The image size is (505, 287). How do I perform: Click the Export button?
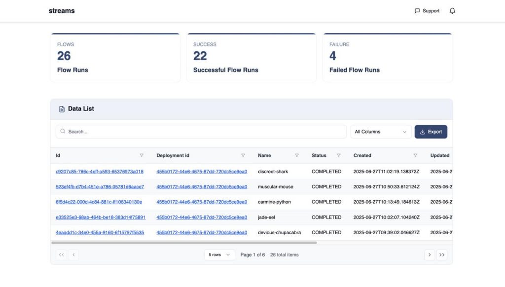[x=431, y=132]
